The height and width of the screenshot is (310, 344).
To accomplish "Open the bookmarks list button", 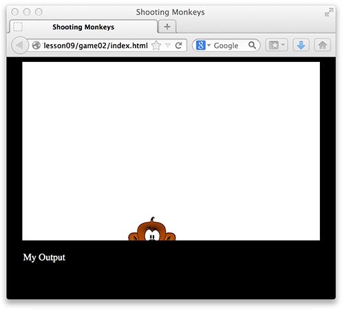I will click(274, 45).
